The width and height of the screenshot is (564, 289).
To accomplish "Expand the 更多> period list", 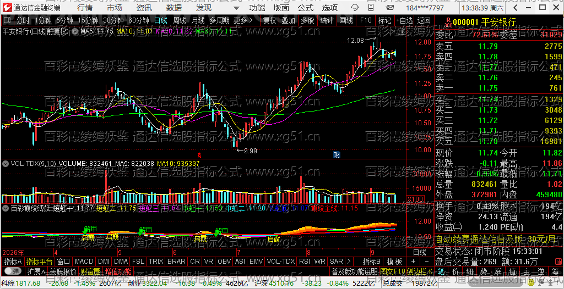I will tap(243, 20).
